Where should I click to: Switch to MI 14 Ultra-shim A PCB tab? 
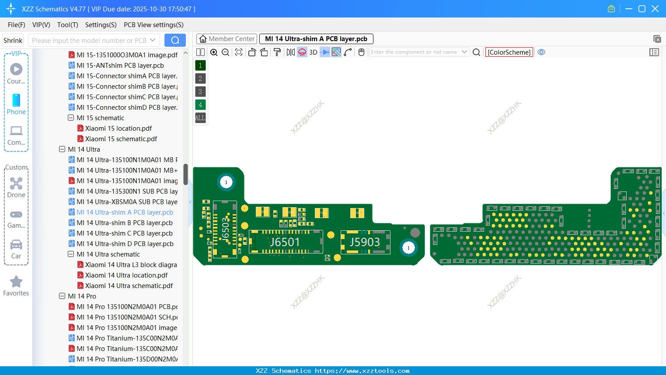[x=316, y=39]
